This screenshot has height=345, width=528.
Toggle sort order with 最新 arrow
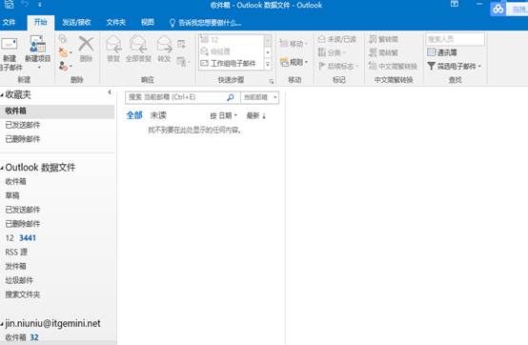click(256, 115)
